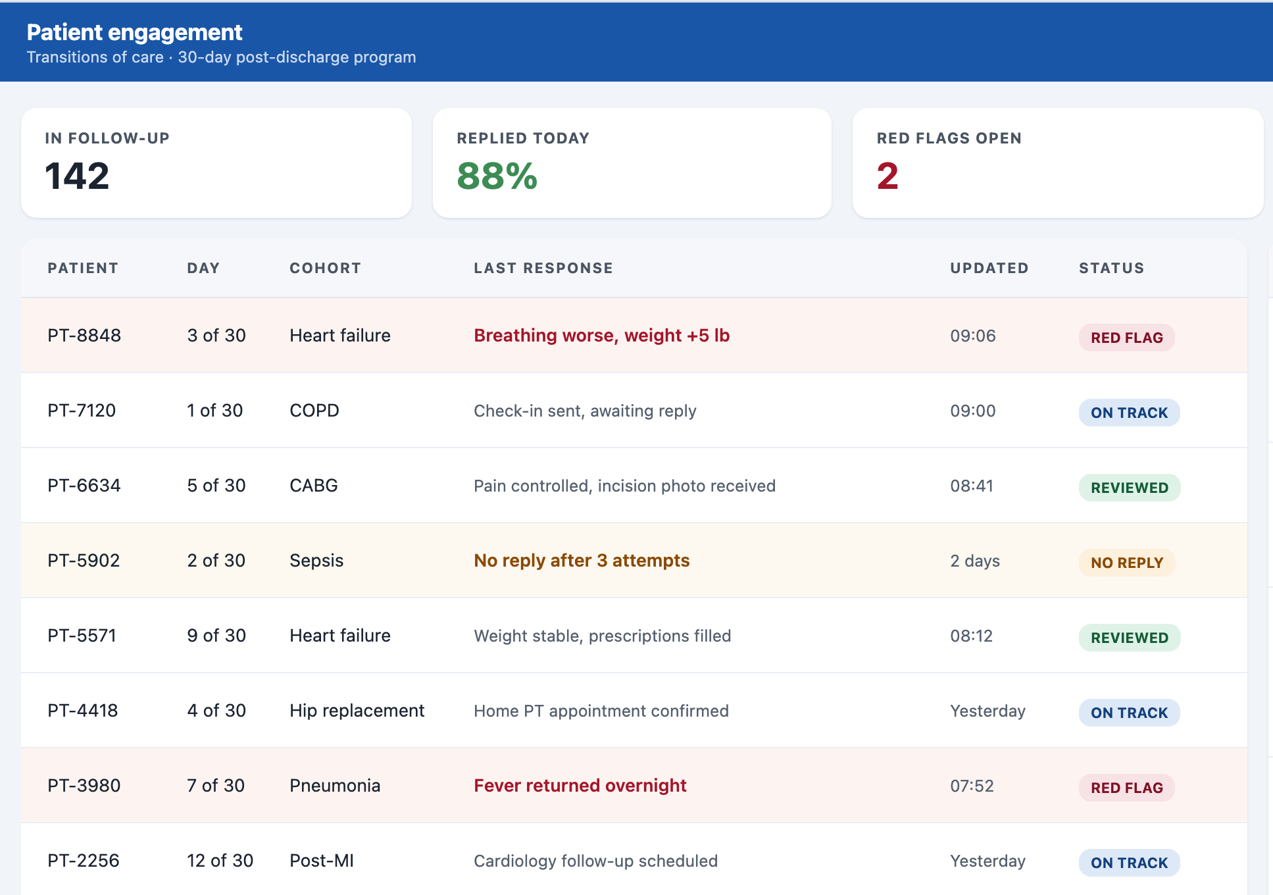The image size is (1273, 895).
Task: Click the 'Hip replacement' cohort cell
Action: click(x=357, y=711)
